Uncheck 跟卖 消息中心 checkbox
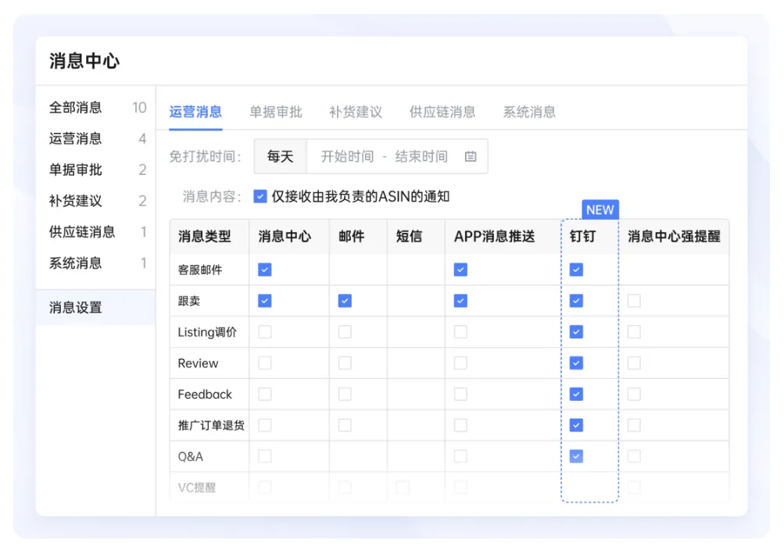Image resolution: width=784 pixels, height=551 pixels. (264, 301)
